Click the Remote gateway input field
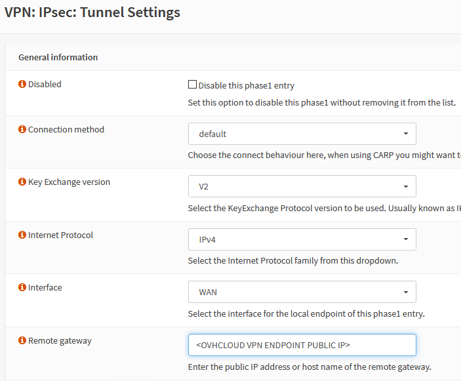 coord(302,345)
